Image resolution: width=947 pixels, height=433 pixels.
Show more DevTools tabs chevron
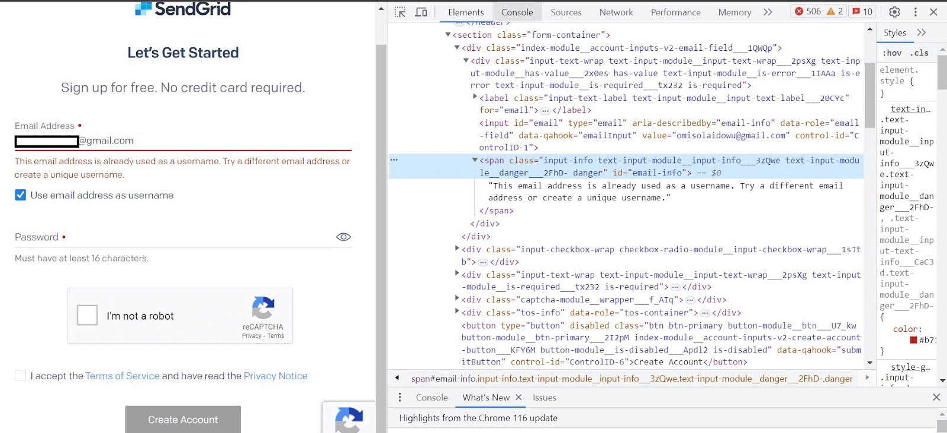coord(768,12)
